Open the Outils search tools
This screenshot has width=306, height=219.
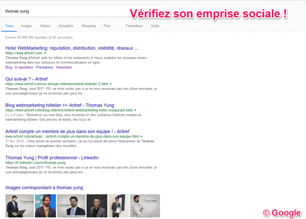[x=155, y=26]
